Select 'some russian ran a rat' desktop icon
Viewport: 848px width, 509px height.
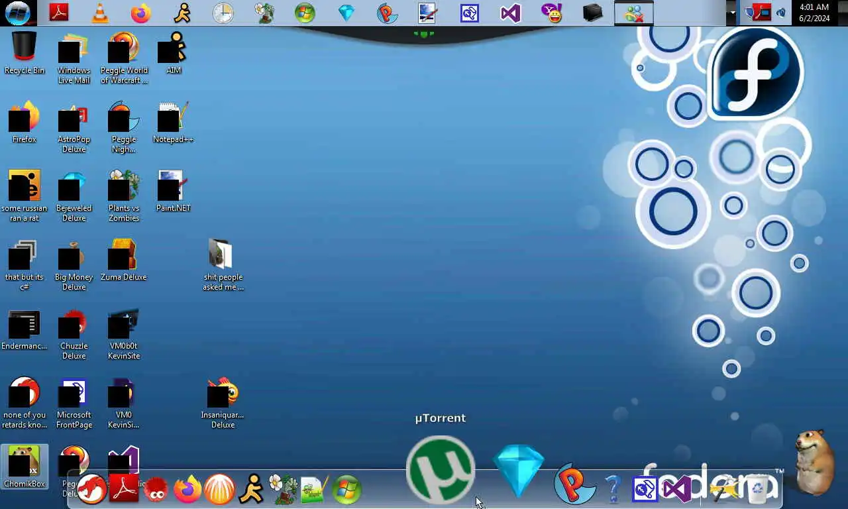pos(25,196)
